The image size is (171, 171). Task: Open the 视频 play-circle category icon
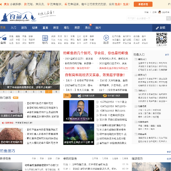tap(106, 38)
